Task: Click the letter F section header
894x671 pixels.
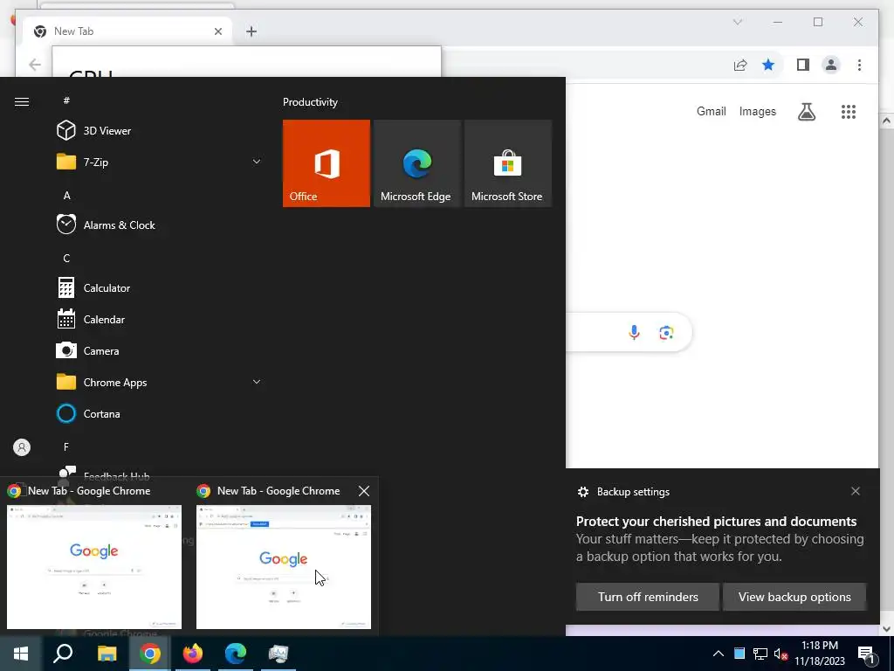Action: 66,446
